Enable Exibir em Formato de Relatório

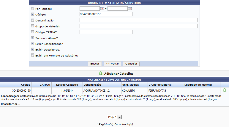click(x=32, y=55)
